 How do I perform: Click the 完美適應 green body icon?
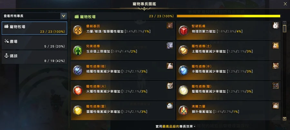point(78,50)
